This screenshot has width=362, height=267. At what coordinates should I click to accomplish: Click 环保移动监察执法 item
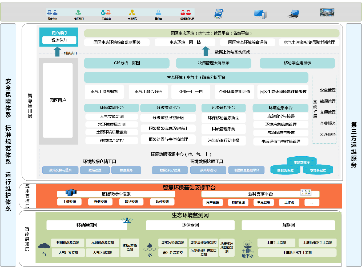coord(224,118)
